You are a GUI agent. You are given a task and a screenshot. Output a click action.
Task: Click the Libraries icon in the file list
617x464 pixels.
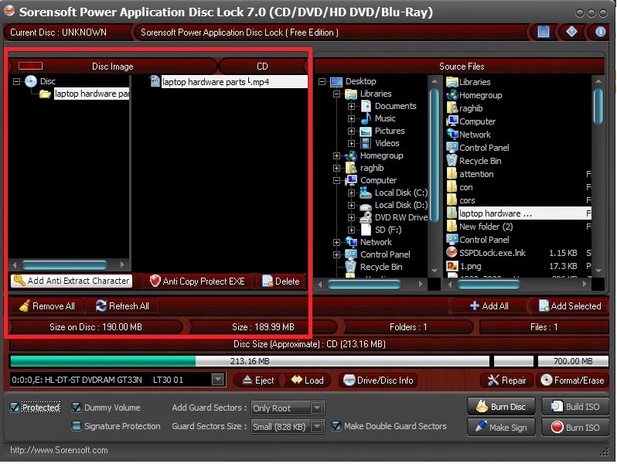coord(452,82)
